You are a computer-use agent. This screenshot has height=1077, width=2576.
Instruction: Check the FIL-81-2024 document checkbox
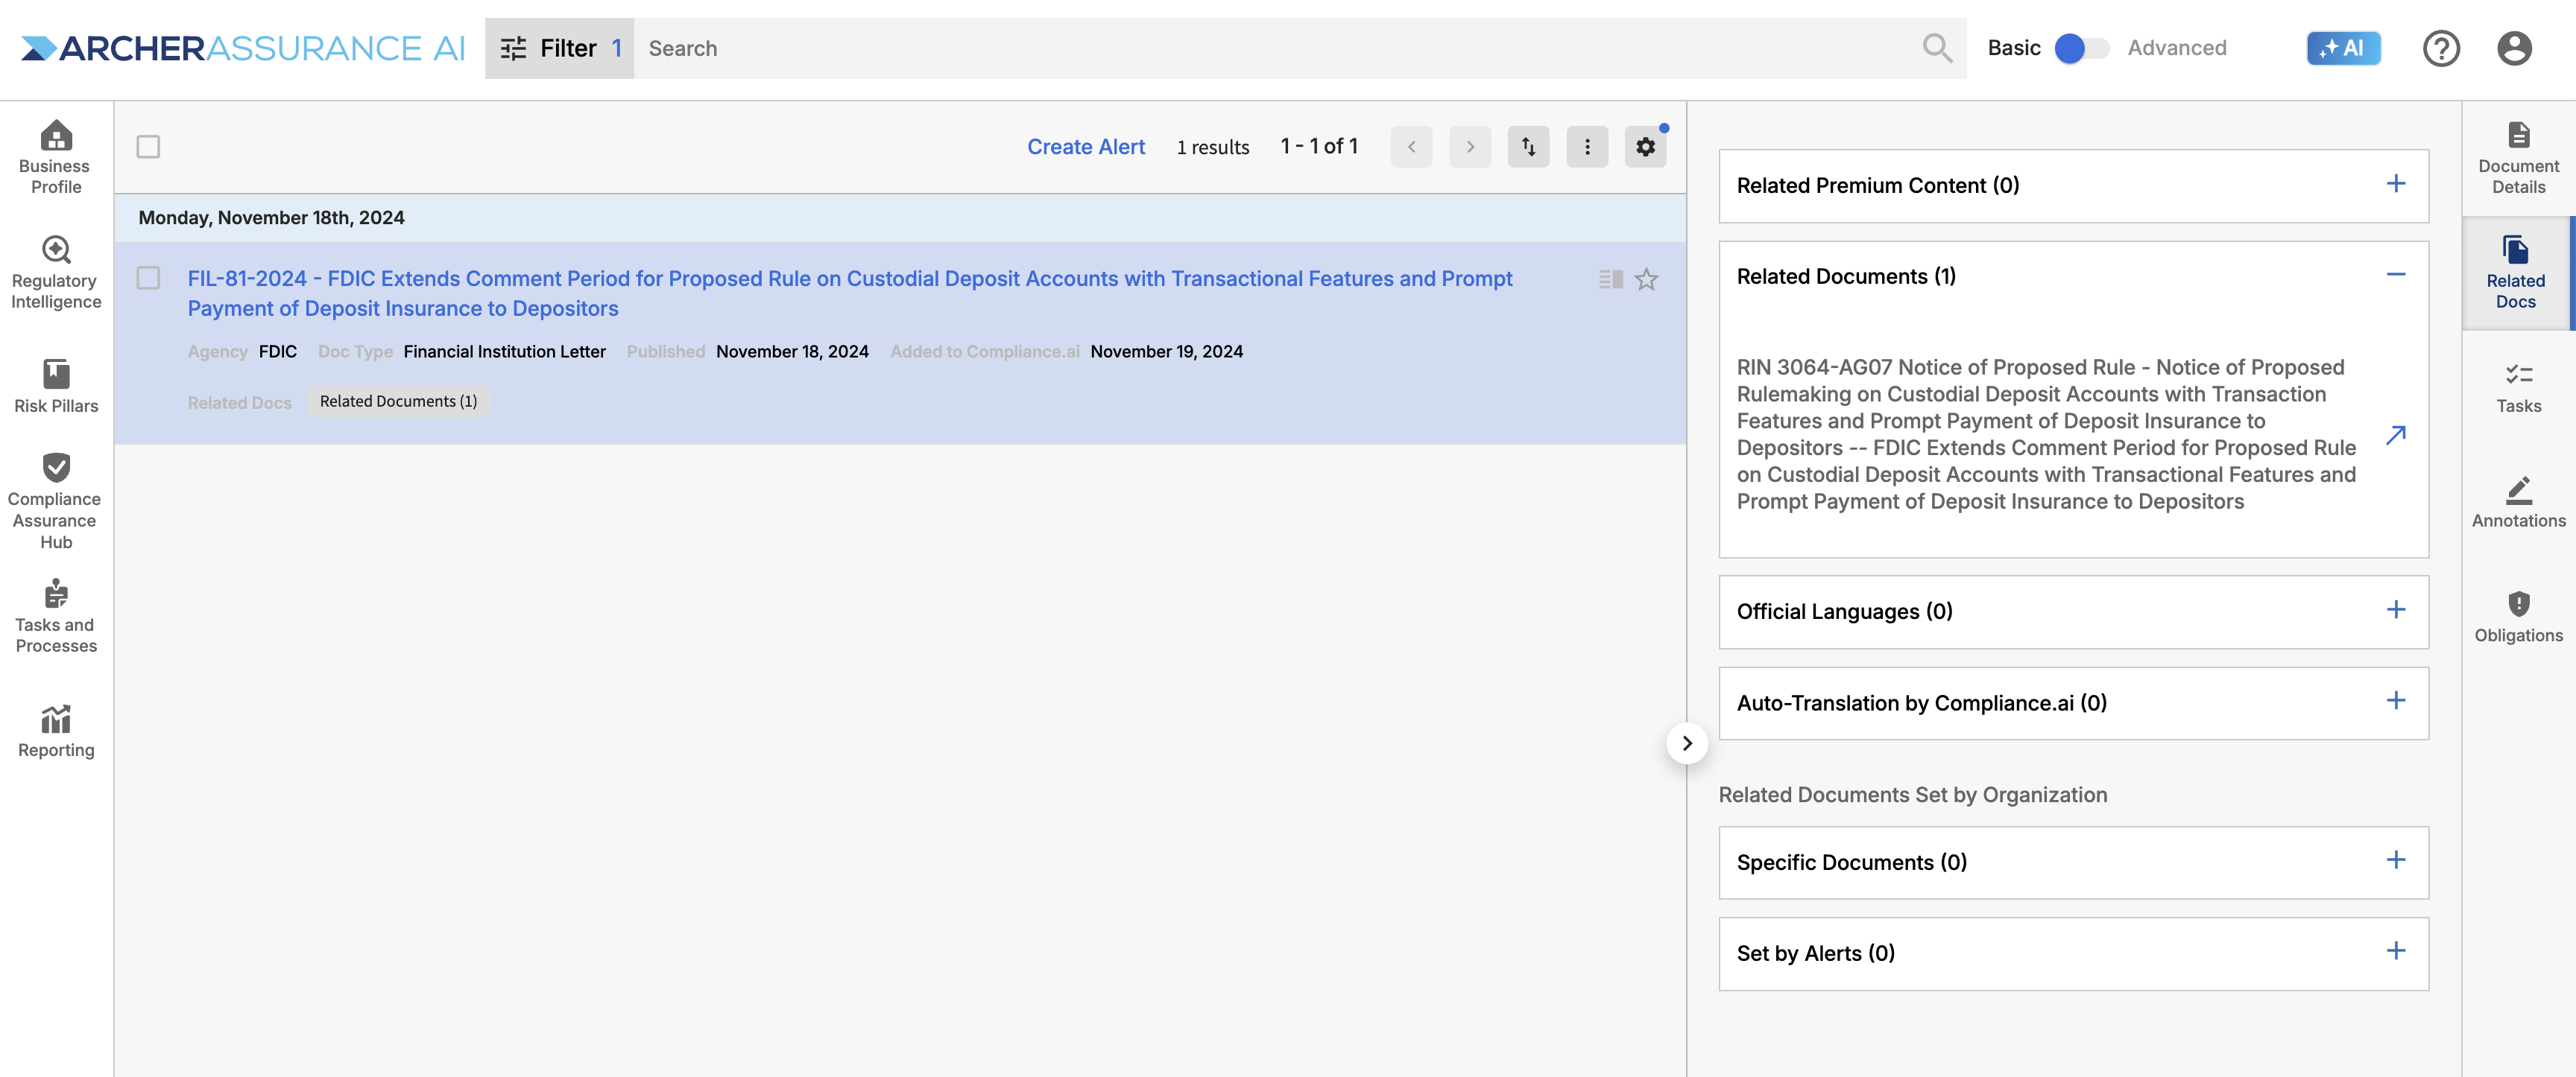148,278
